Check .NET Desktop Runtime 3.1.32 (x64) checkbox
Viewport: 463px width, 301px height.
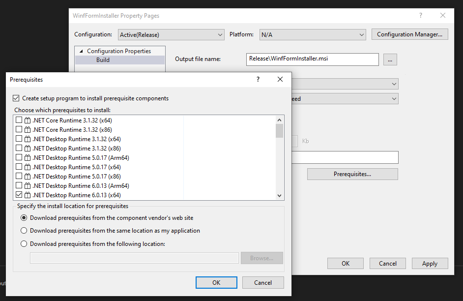click(x=19, y=139)
